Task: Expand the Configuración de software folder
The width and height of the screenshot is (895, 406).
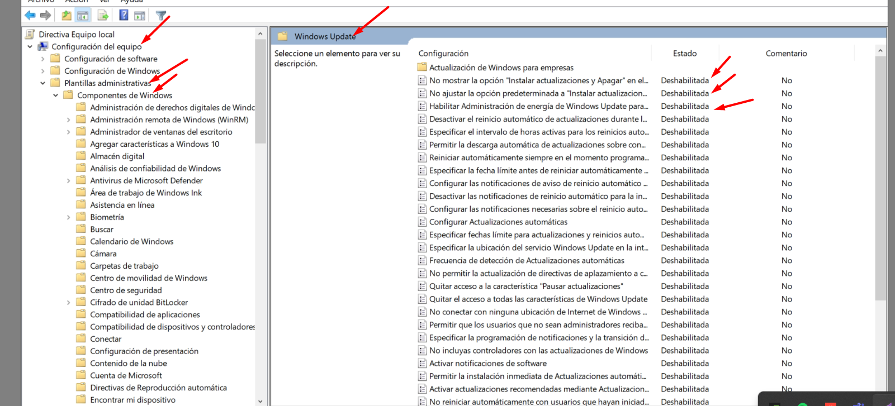Action: click(x=43, y=59)
